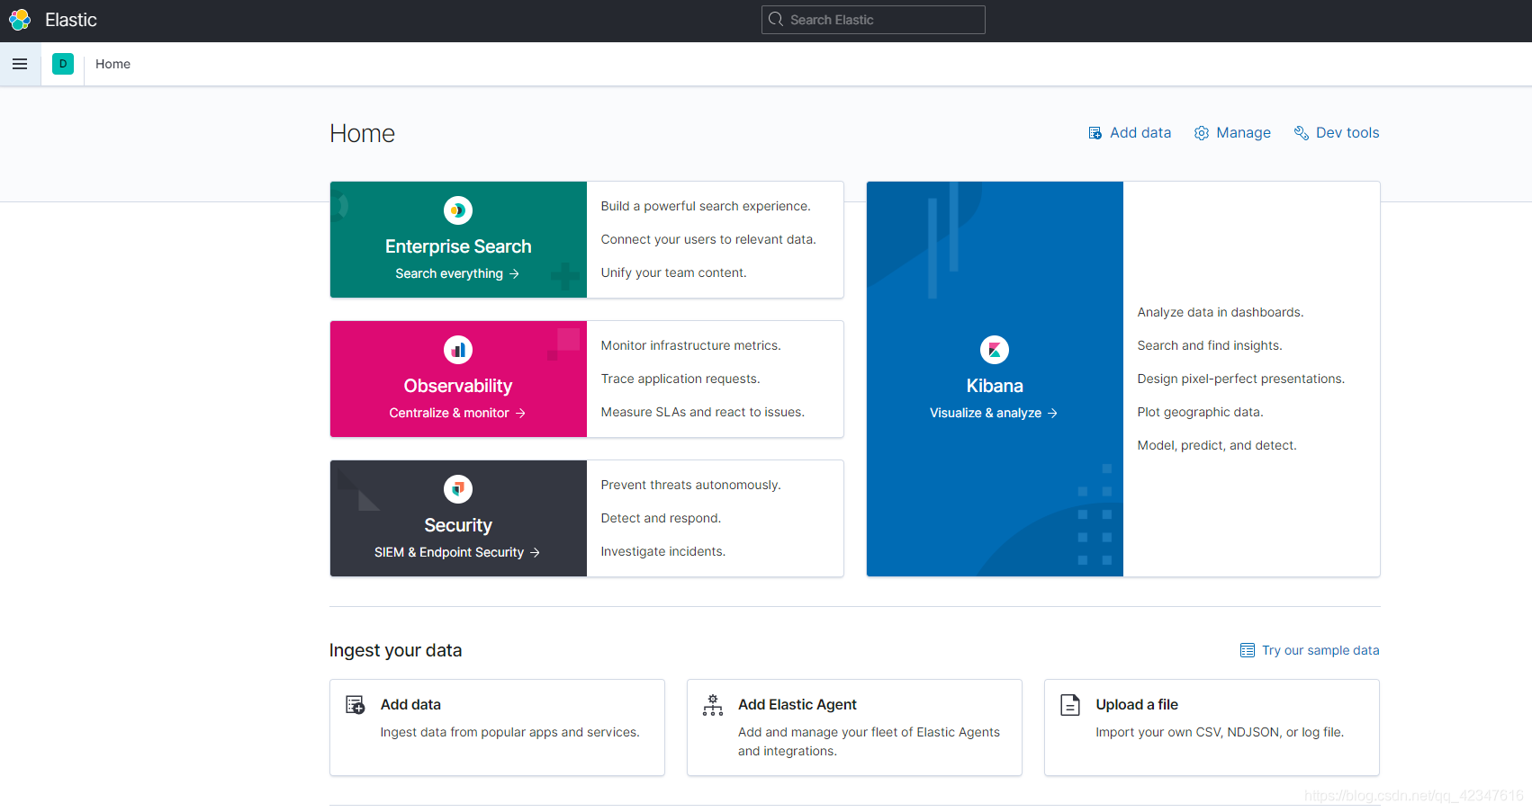1532x812 pixels.
Task: Click the arrow next to Centralize & monitor
Action: point(520,413)
